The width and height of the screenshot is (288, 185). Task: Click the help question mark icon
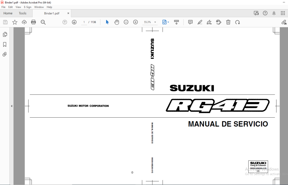(265, 13)
